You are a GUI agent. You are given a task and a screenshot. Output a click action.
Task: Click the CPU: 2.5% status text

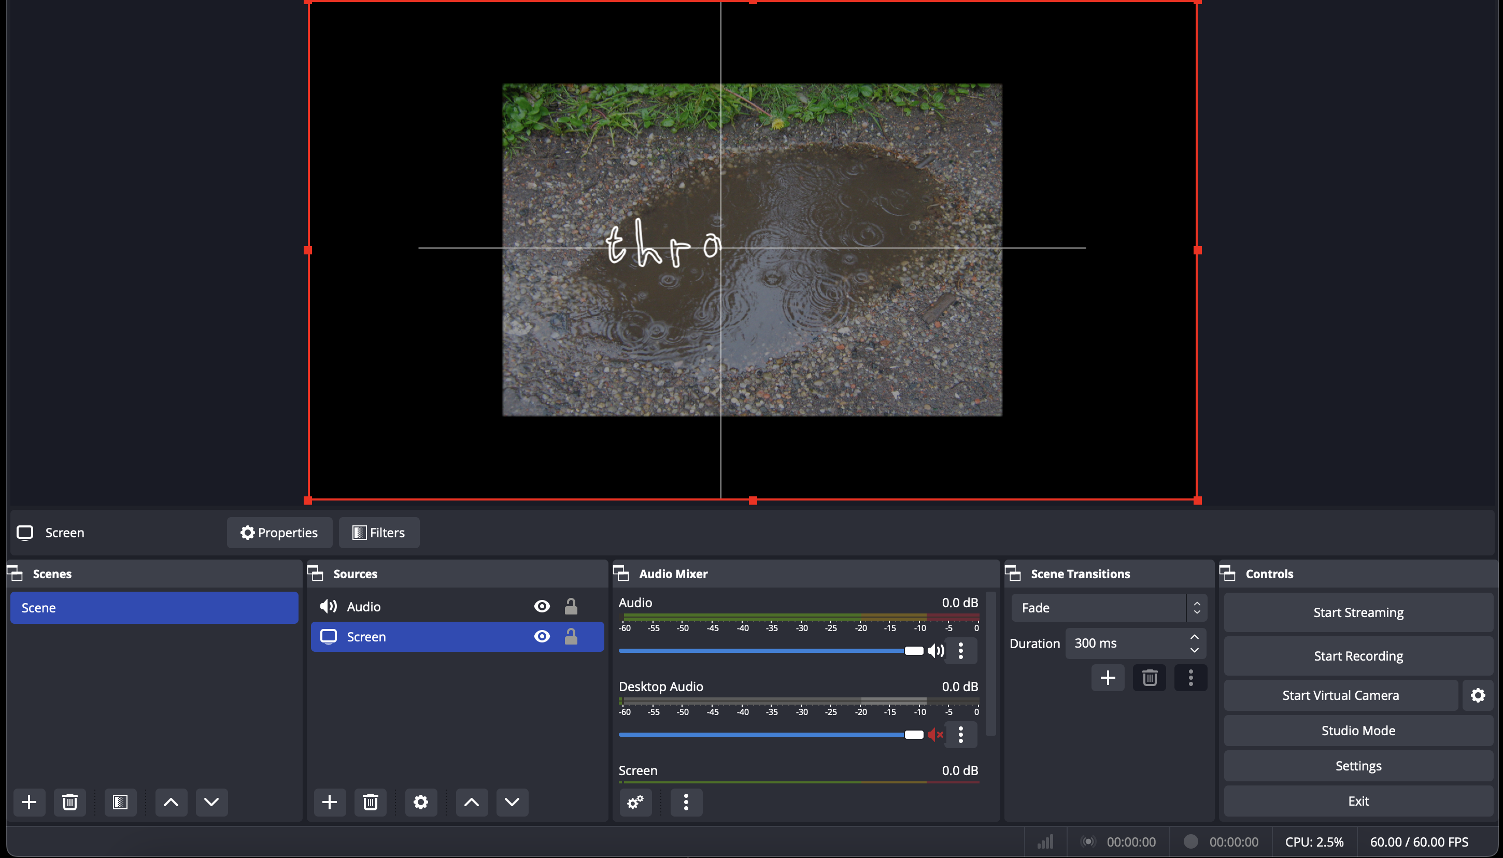pos(1314,841)
